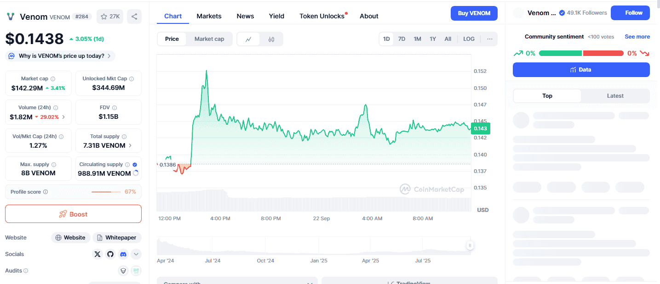Open the Audits info icon
Viewport: 660px width, 284px height.
coord(26,271)
